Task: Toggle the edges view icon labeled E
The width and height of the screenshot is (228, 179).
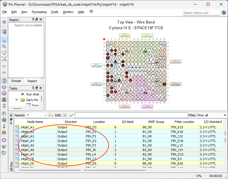Action: point(4,93)
